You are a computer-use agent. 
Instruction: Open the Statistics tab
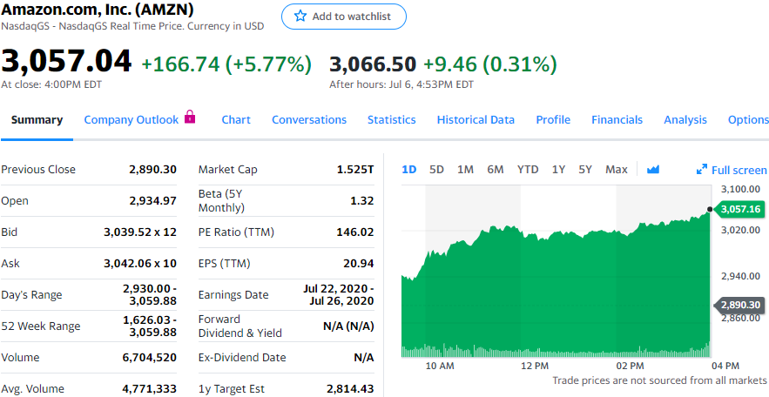click(x=391, y=120)
